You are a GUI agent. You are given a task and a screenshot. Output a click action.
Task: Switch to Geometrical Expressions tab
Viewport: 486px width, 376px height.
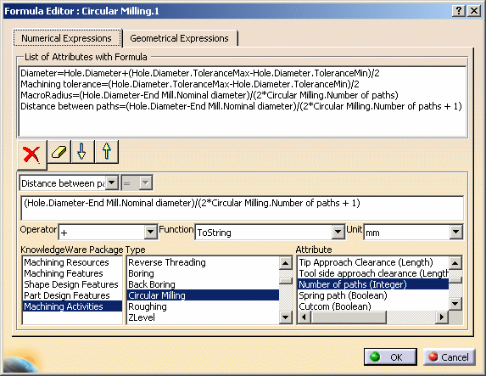pyautogui.click(x=179, y=38)
